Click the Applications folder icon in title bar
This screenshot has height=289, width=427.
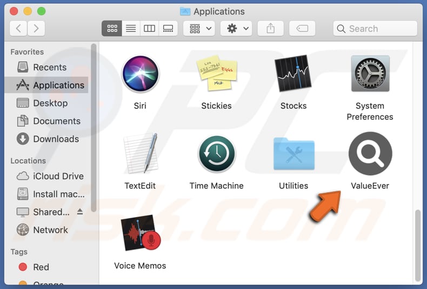coord(185,11)
